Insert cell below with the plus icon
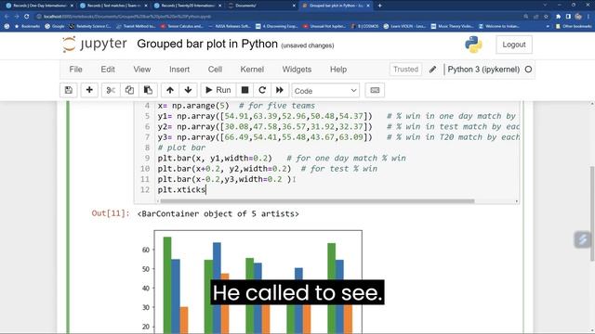Screen dimensions: 595x334 coord(89,90)
